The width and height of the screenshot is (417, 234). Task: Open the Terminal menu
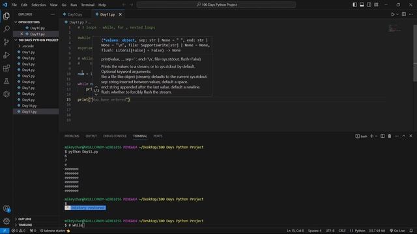(88, 5)
